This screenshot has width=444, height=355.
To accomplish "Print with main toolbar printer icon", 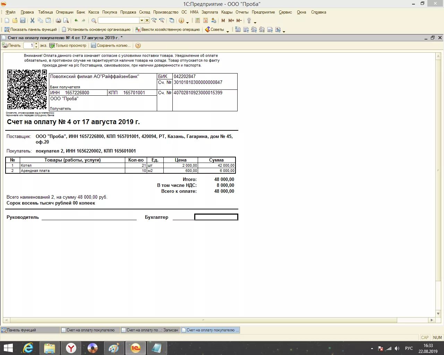I will [x=58, y=21].
